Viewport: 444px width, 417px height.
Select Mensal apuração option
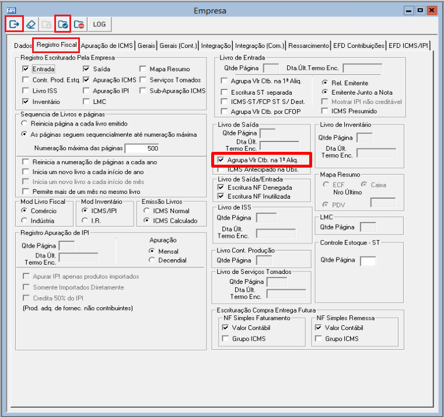152,251
